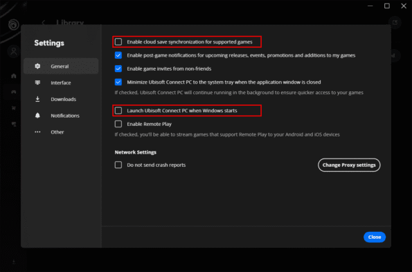Uncheck post-game notifications checkbox

coord(118,55)
